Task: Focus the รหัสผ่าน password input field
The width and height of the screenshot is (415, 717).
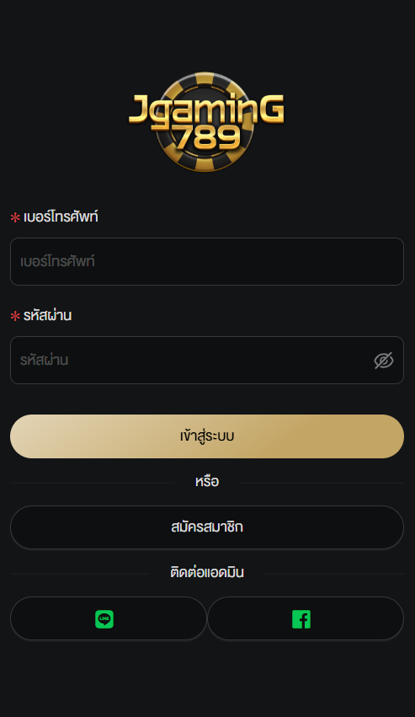Action: pos(207,361)
